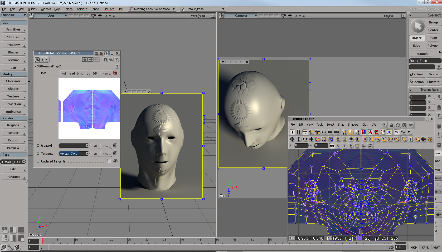Viewport: 442px width, 252px height.
Task: Open the Modeling Construction Mode dropdown
Action: (152, 9)
